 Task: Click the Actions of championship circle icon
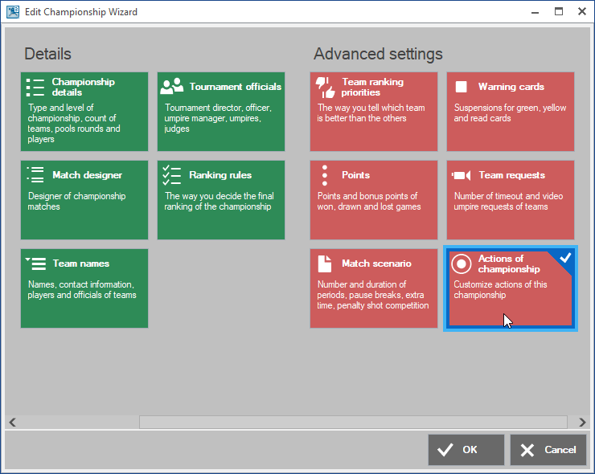point(462,264)
